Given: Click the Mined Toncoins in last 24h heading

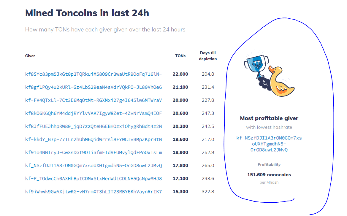Looking at the screenshot, I should pos(87,13).
